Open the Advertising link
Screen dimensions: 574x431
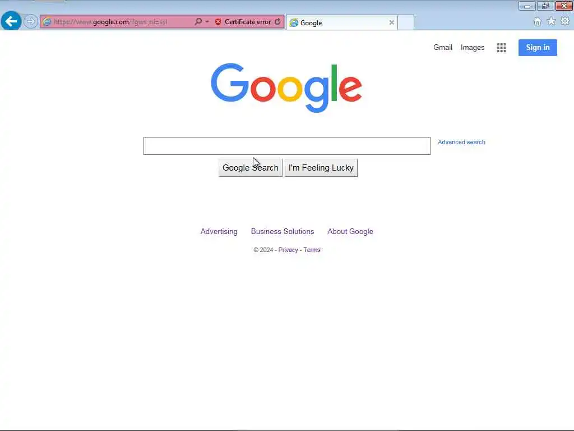(x=219, y=232)
